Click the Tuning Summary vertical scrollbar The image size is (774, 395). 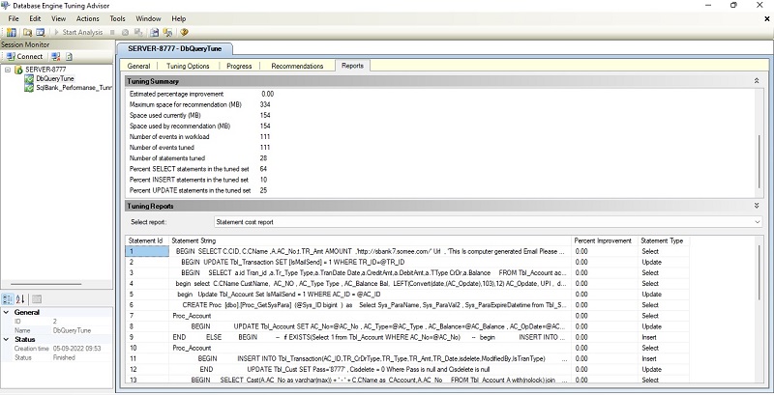click(x=759, y=160)
